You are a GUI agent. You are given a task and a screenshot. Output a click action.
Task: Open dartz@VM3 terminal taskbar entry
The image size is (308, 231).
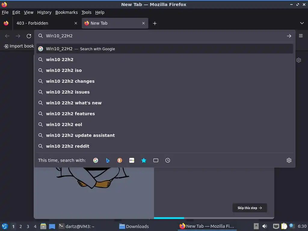77,226
